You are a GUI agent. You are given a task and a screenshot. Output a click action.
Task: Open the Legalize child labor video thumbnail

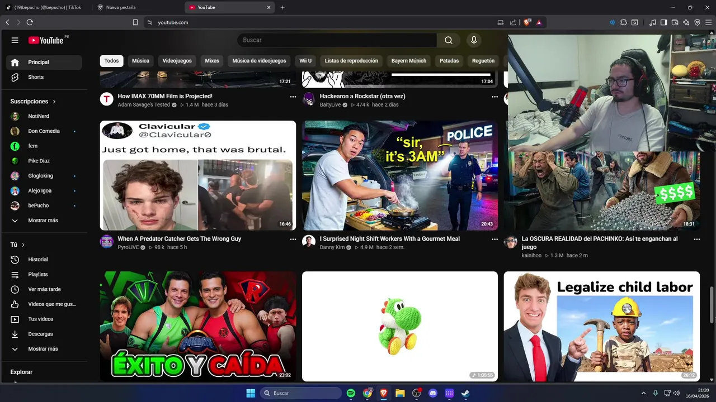(601, 326)
